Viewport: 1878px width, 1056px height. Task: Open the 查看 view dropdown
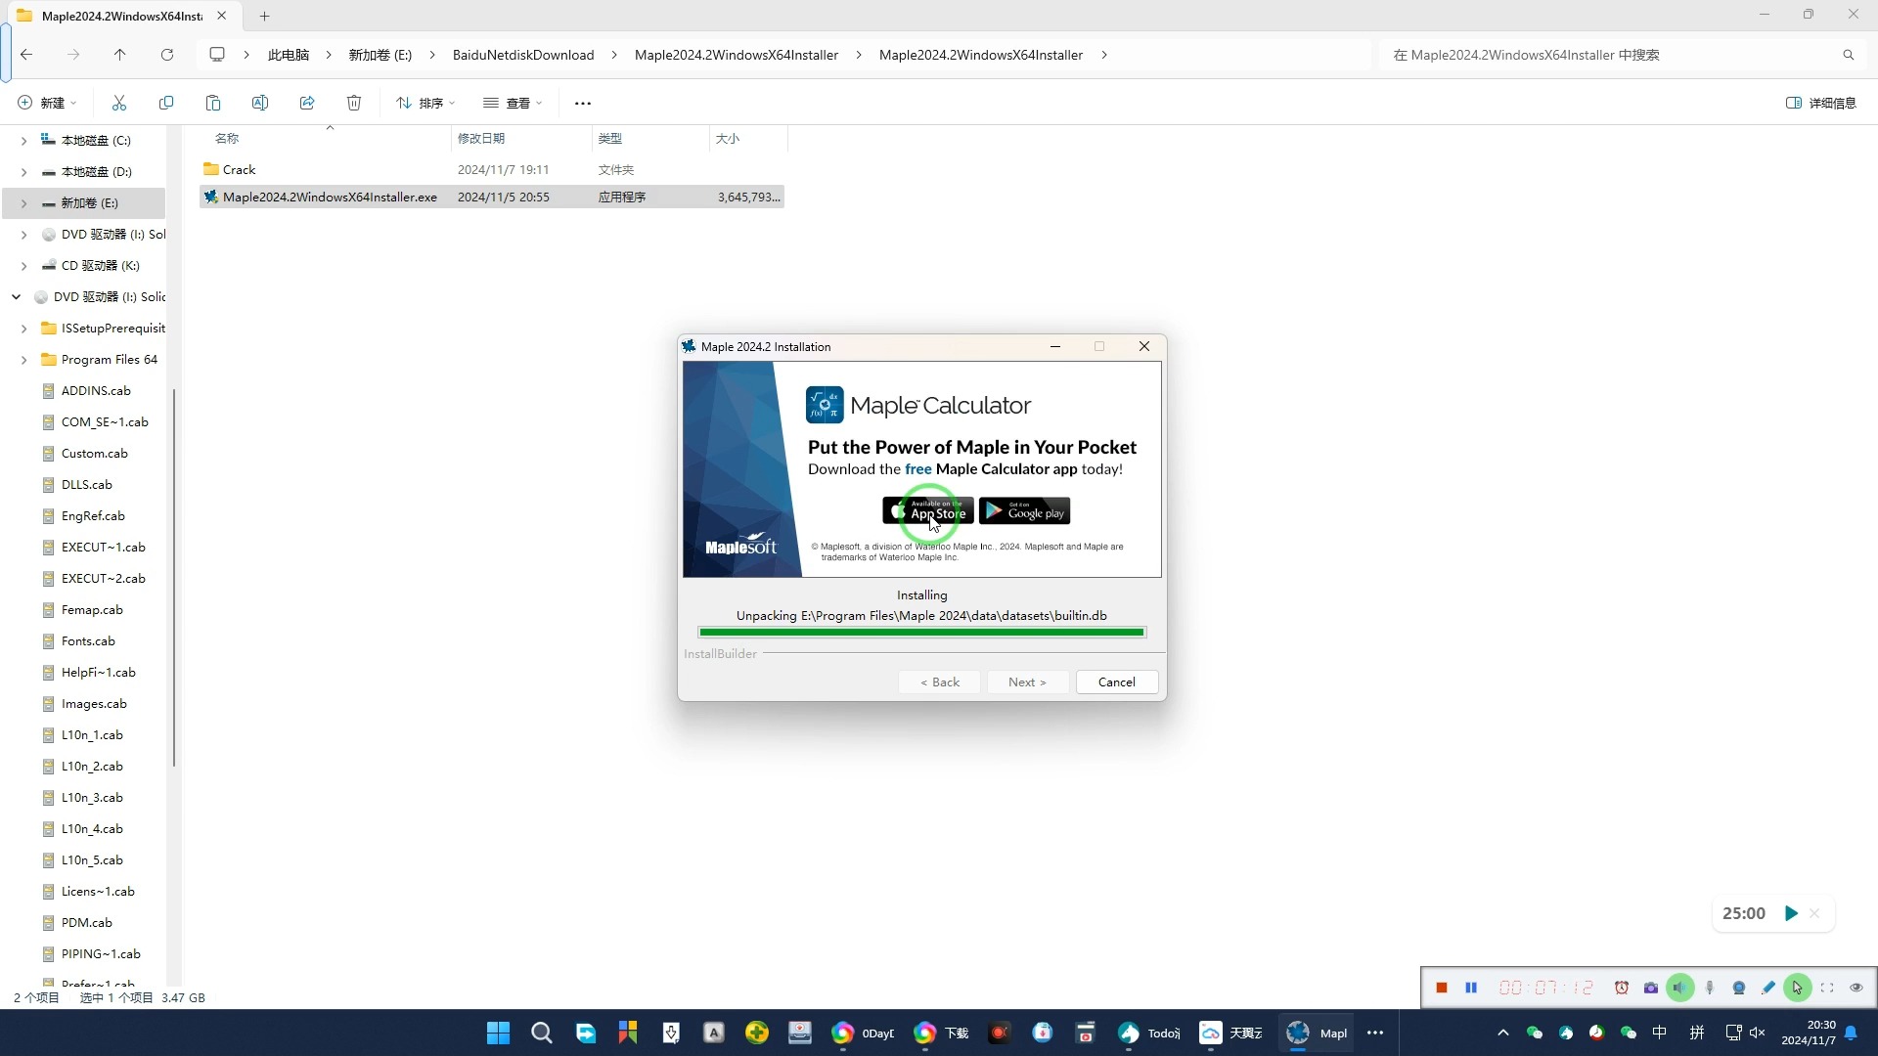(x=513, y=103)
